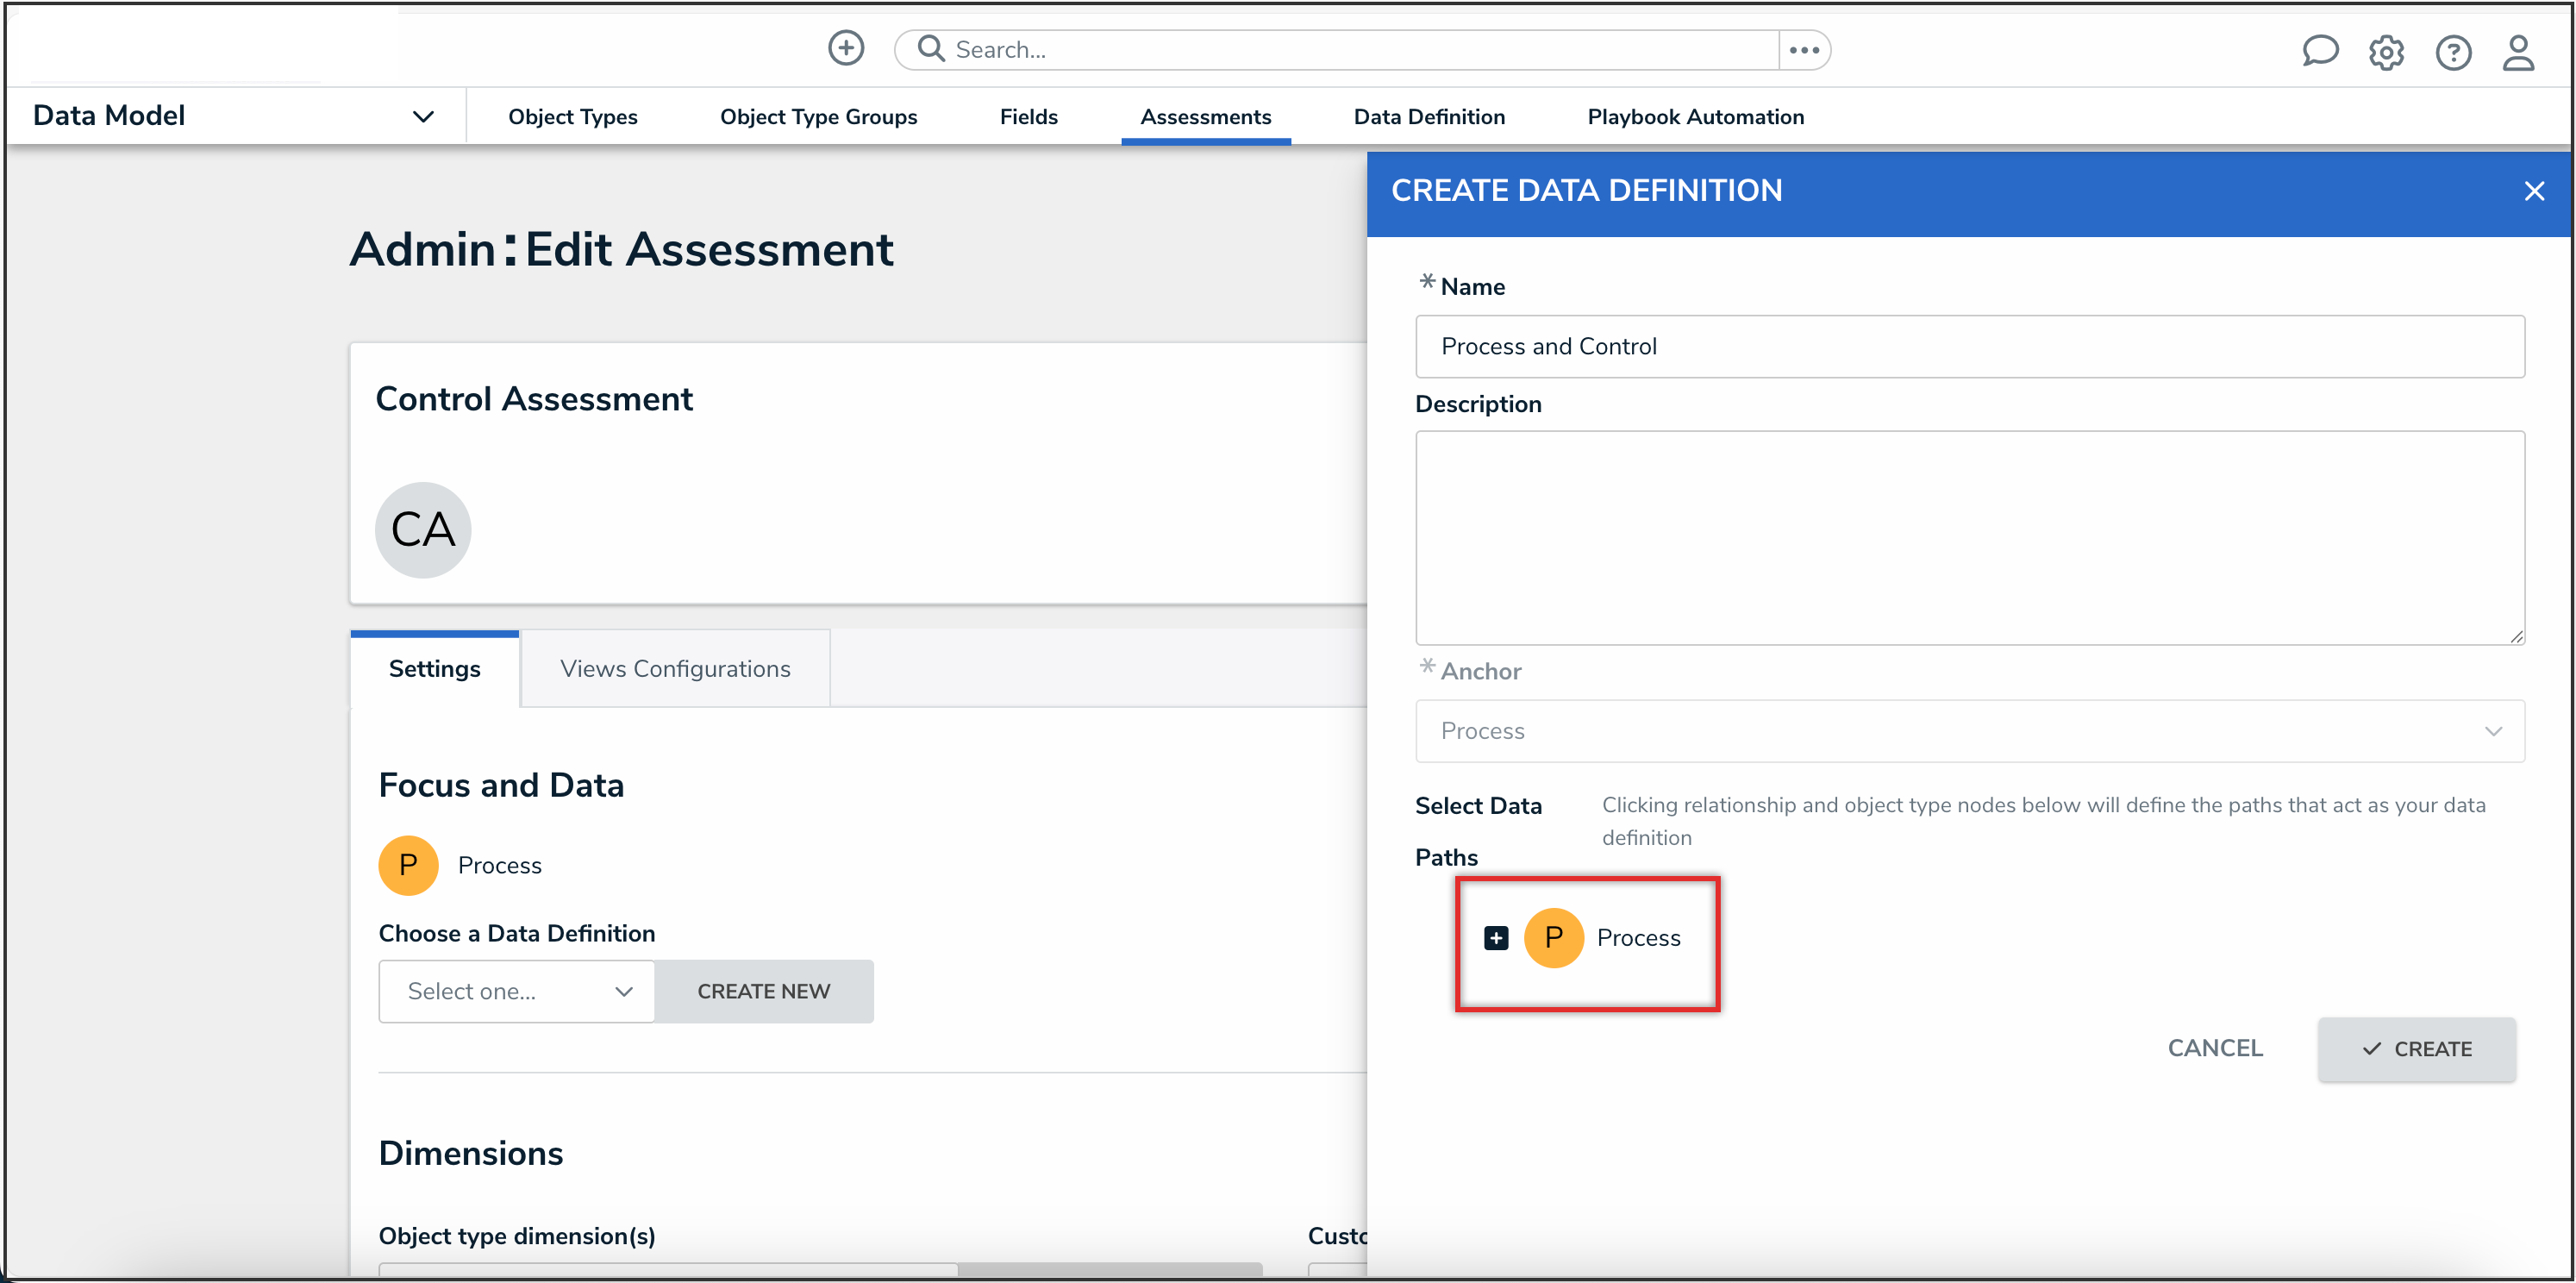This screenshot has width=2576, height=1283.
Task: Go to the Object Types tab
Action: click(572, 117)
